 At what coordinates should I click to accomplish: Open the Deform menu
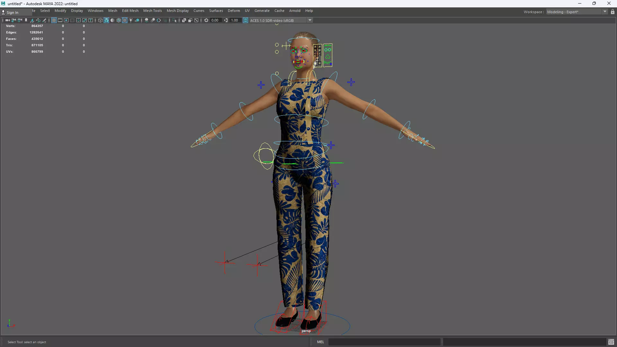pyautogui.click(x=234, y=11)
